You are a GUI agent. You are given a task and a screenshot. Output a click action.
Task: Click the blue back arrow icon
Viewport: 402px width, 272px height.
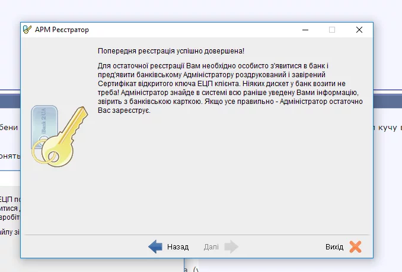(155, 247)
